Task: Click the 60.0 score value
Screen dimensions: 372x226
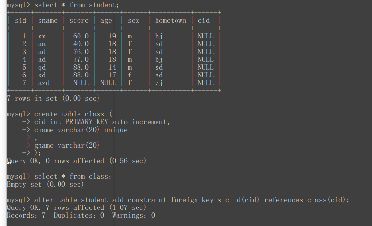Action: click(80, 36)
